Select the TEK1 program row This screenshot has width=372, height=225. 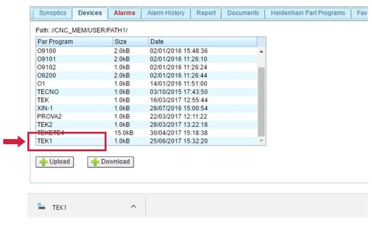(147, 141)
